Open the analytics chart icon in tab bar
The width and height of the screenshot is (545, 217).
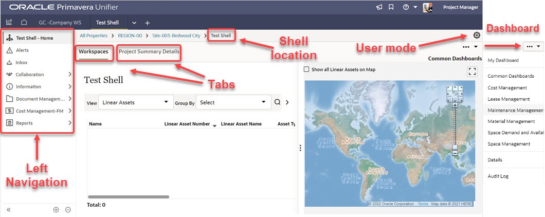[x=9, y=22]
